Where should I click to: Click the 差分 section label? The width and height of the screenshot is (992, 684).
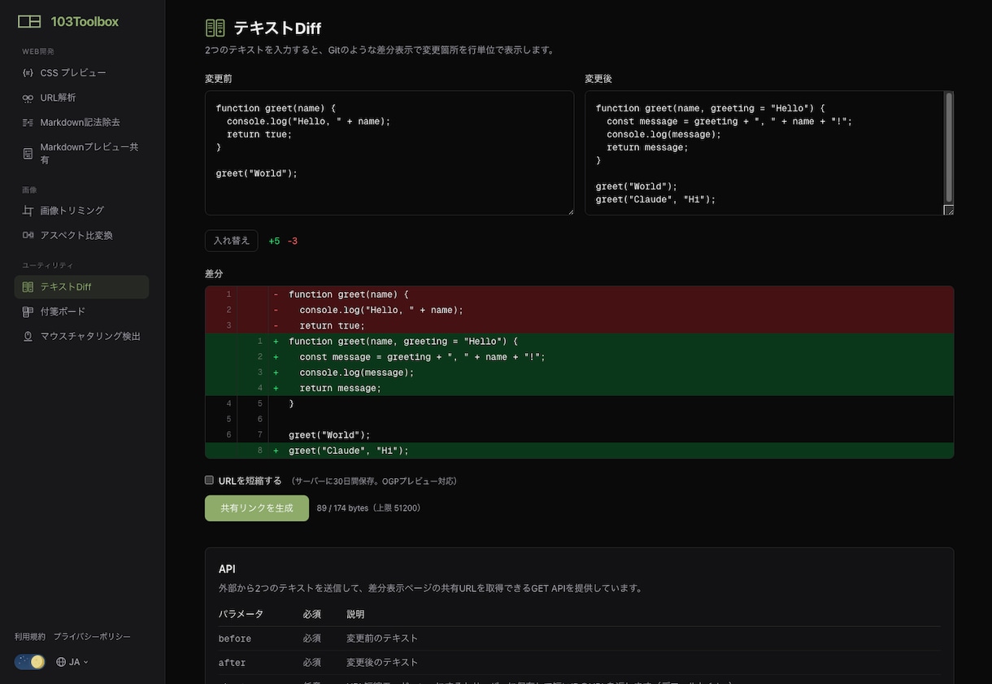click(x=214, y=274)
